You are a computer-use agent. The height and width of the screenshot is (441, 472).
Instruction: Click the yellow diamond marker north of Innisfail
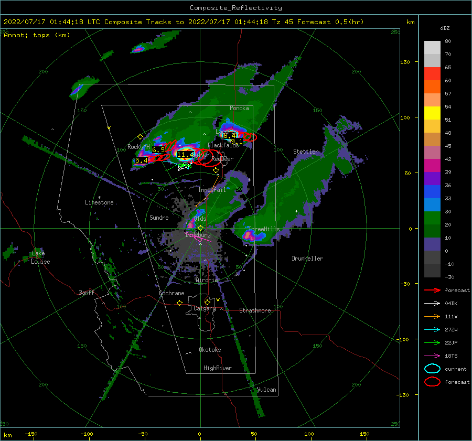click(x=216, y=170)
